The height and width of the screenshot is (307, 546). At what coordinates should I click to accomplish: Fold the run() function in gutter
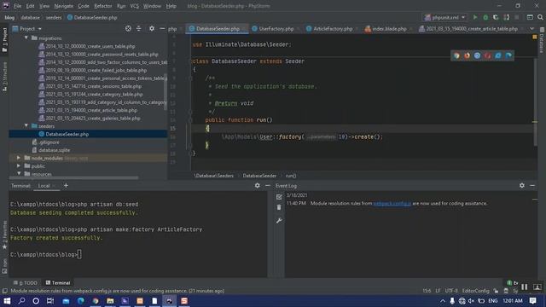click(x=191, y=120)
